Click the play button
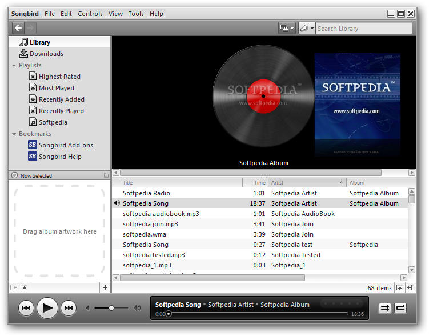 click(47, 308)
